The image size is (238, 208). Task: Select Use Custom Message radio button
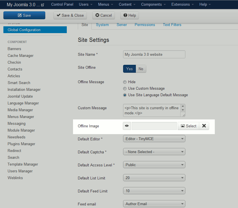125,89
